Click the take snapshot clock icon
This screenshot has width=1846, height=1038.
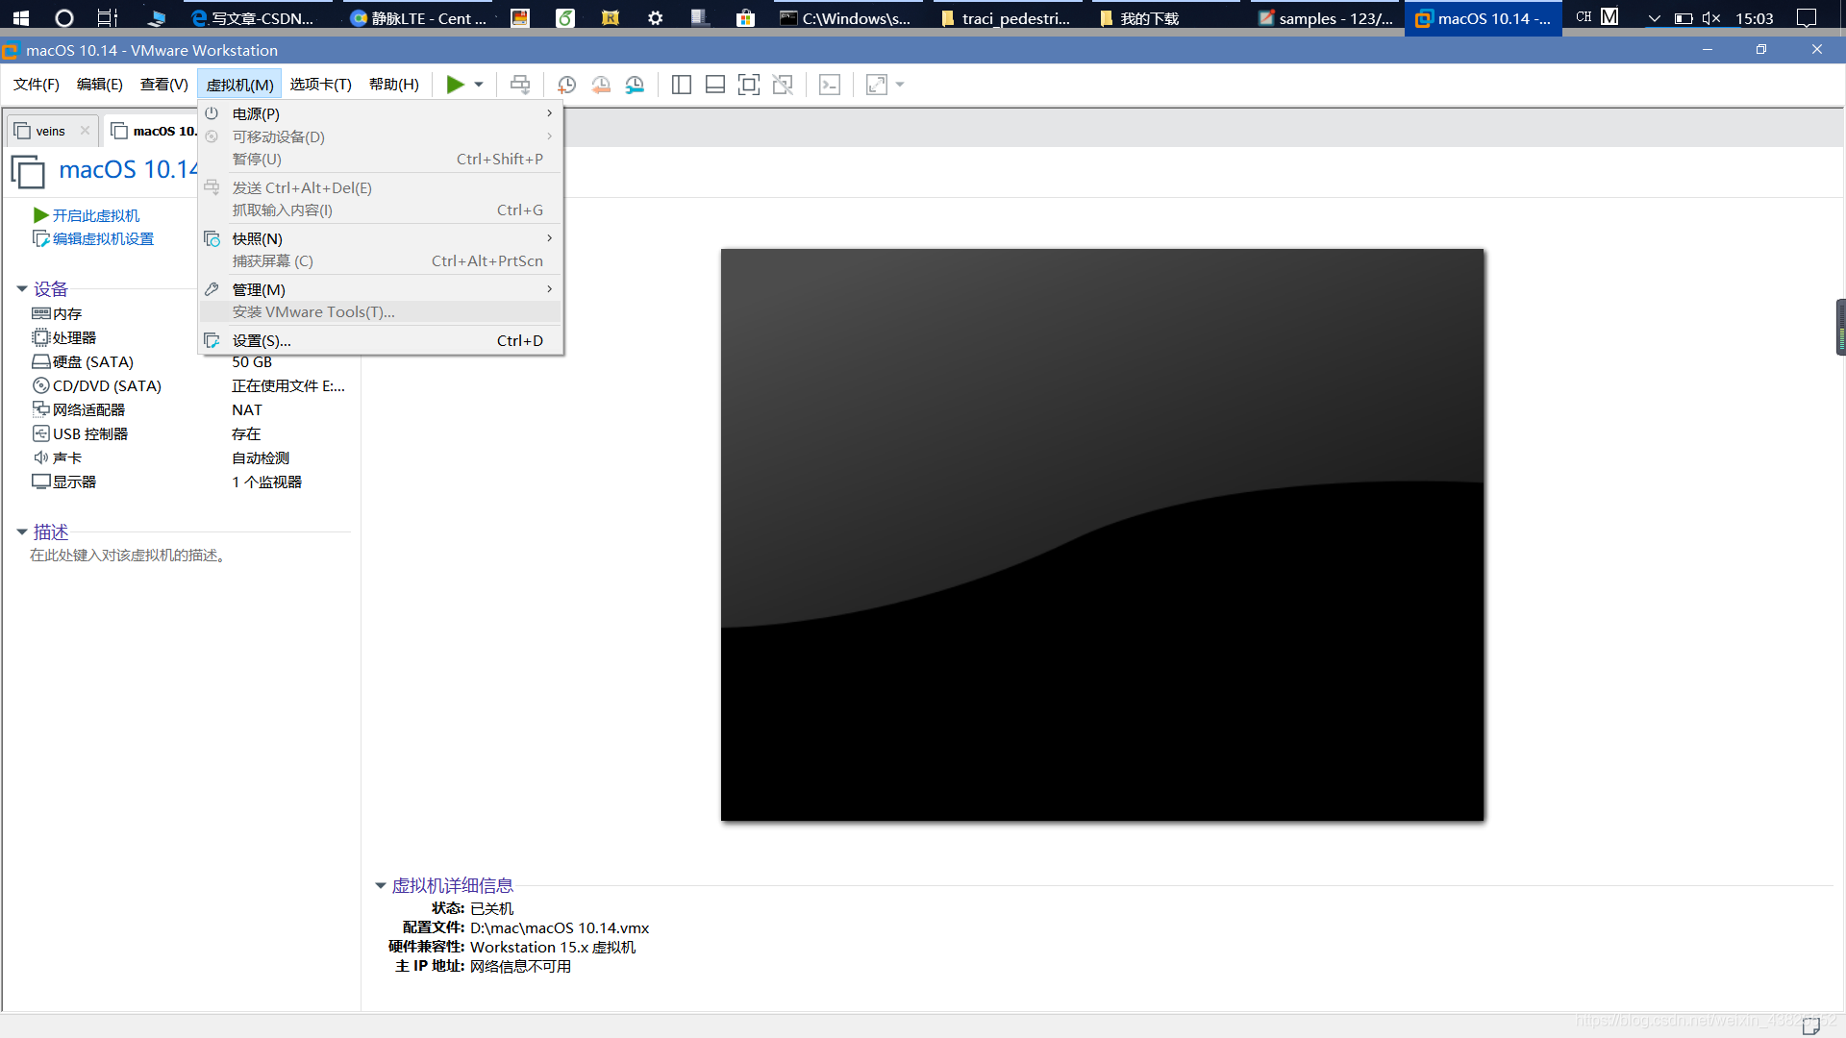pyautogui.click(x=566, y=85)
